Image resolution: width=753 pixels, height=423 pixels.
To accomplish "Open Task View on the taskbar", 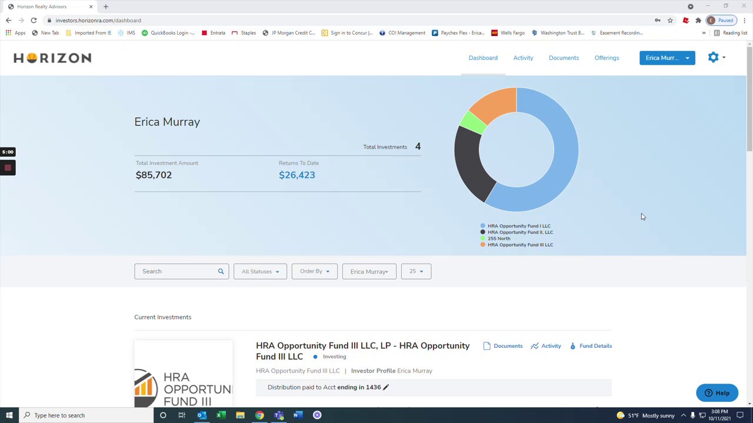I will (x=182, y=415).
